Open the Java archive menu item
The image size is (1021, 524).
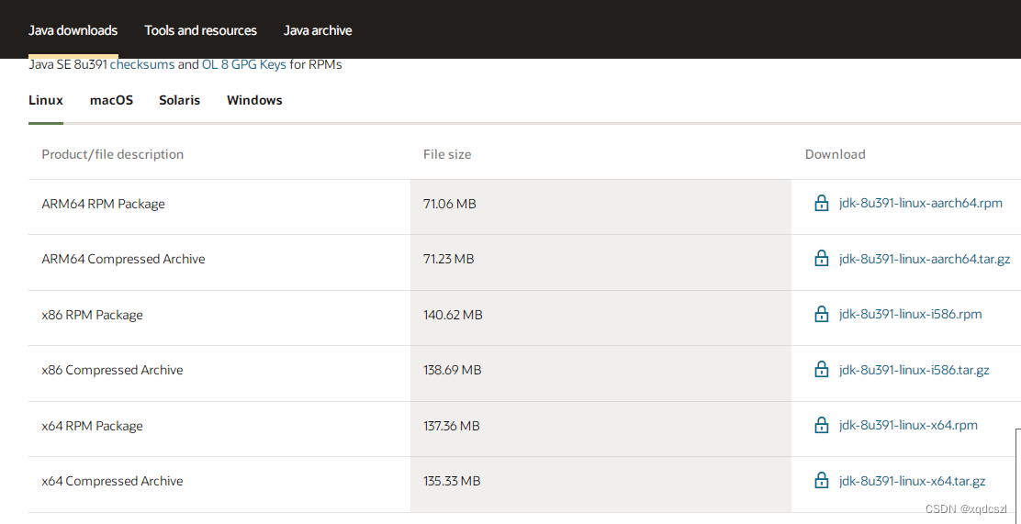click(x=318, y=30)
